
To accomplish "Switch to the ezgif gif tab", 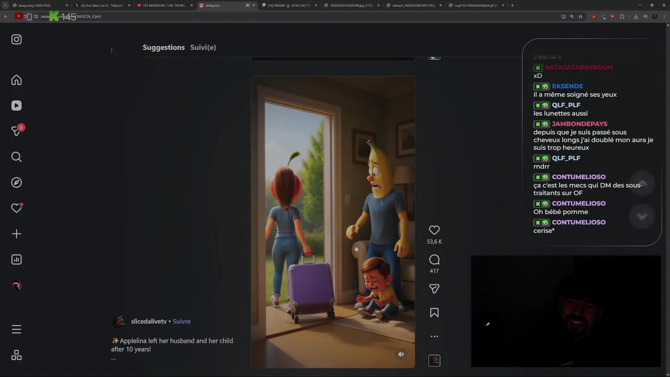I will (x=476, y=5).
